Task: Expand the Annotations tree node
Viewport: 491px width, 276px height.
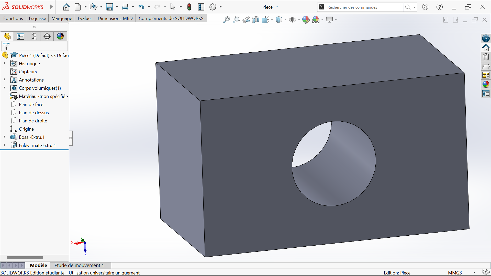Action: pos(4,79)
